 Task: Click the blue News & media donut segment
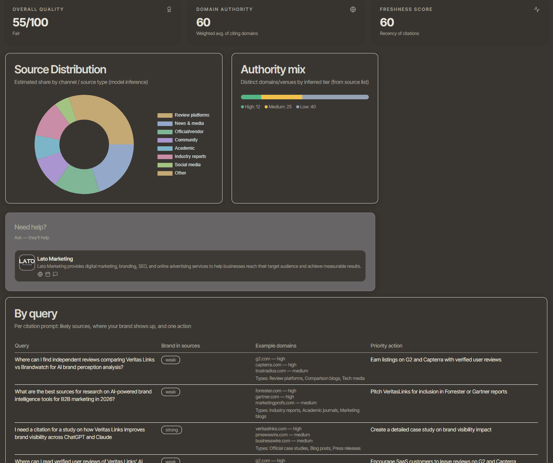tap(114, 165)
